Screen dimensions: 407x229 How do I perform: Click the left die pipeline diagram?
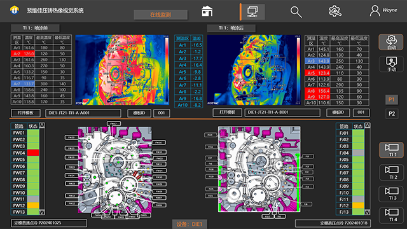pos(114,170)
